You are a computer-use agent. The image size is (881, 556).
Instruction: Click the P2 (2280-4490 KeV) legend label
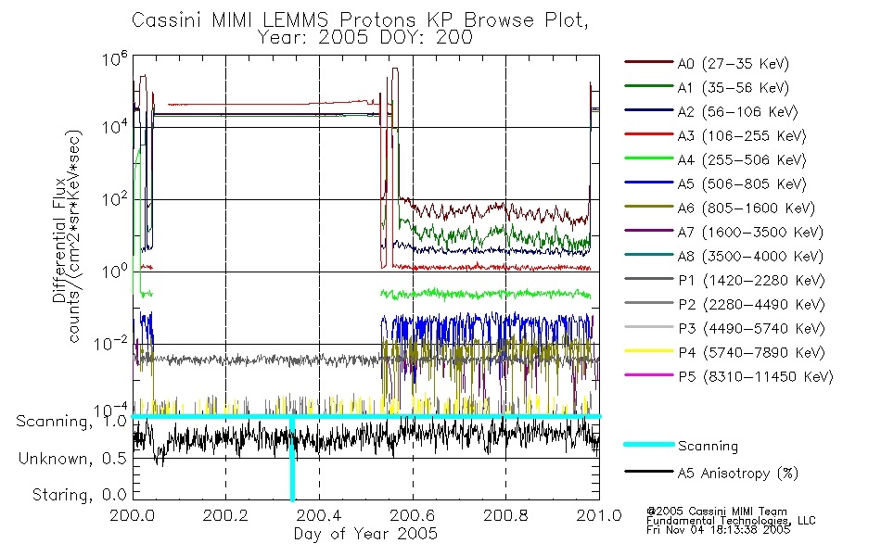pyautogui.click(x=751, y=305)
